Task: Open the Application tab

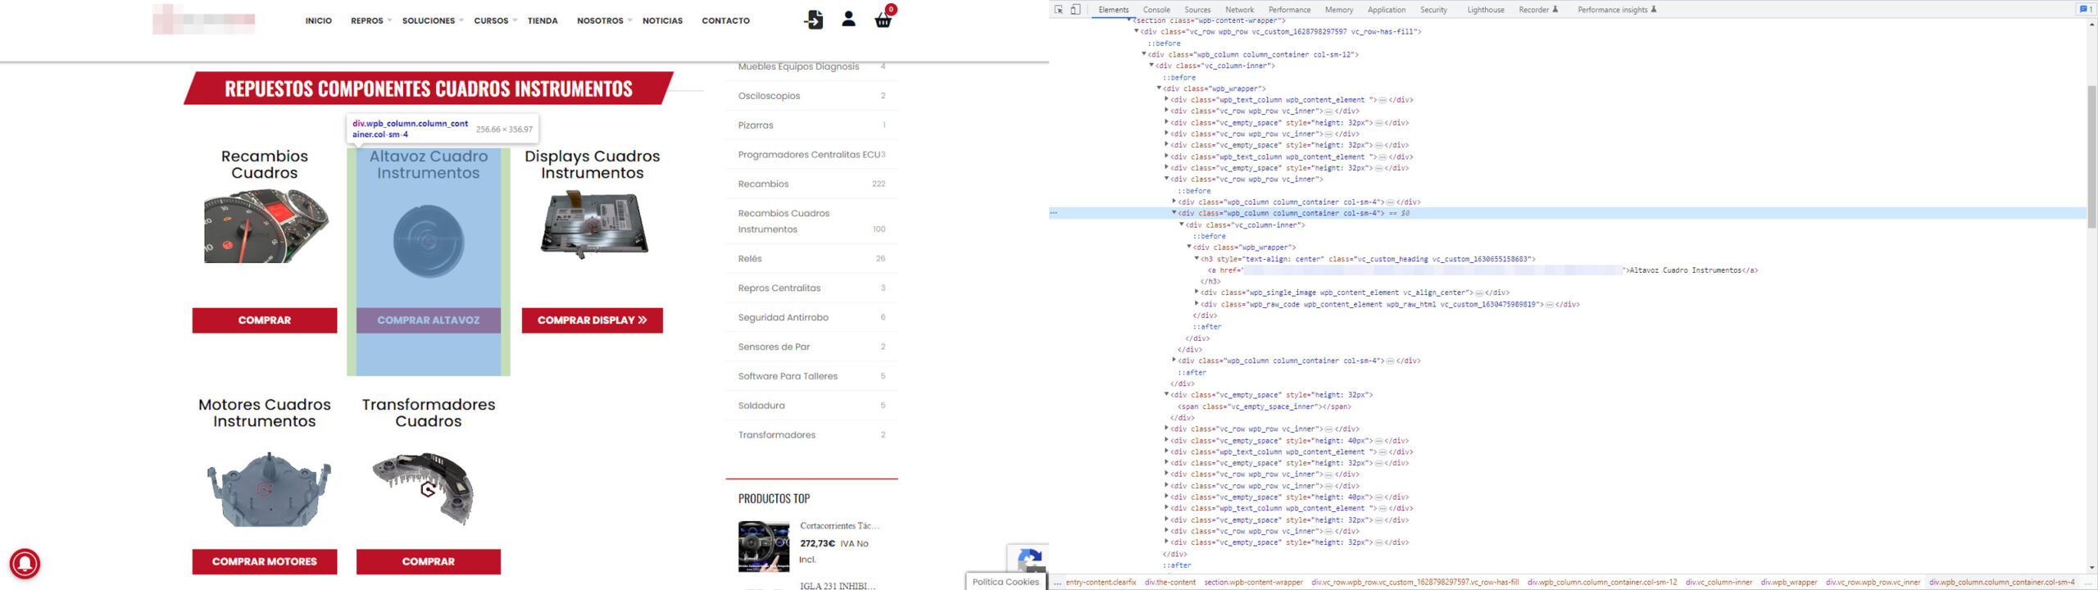Action: (x=1387, y=10)
